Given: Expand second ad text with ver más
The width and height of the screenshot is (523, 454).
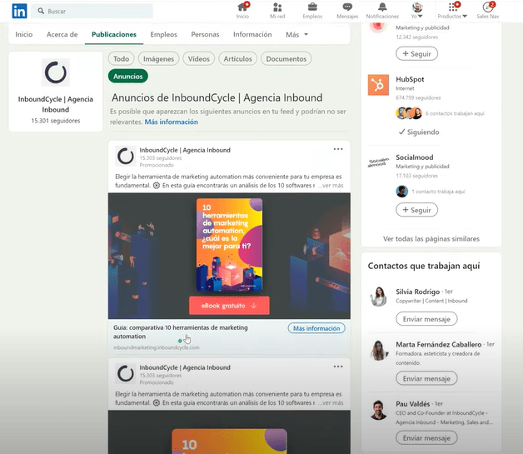Looking at the screenshot, I should point(331,403).
